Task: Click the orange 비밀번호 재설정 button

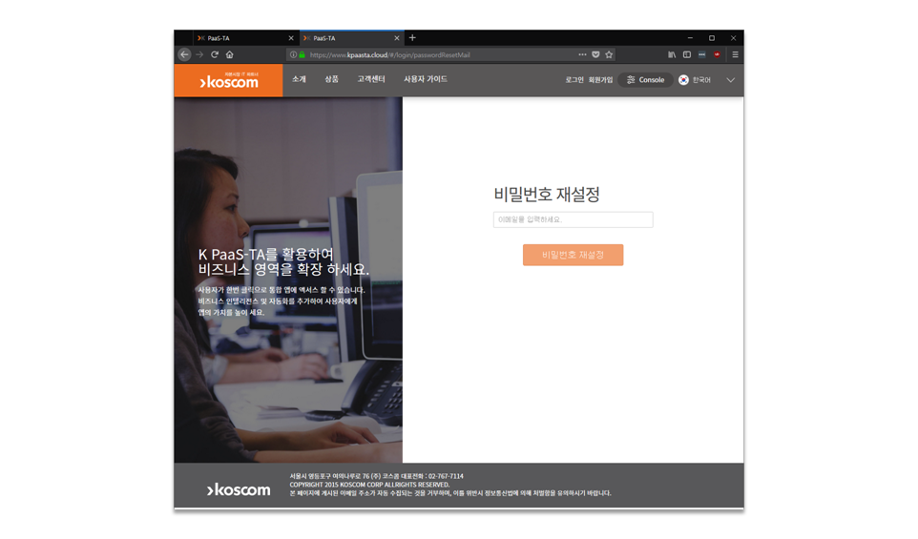Action: point(574,255)
